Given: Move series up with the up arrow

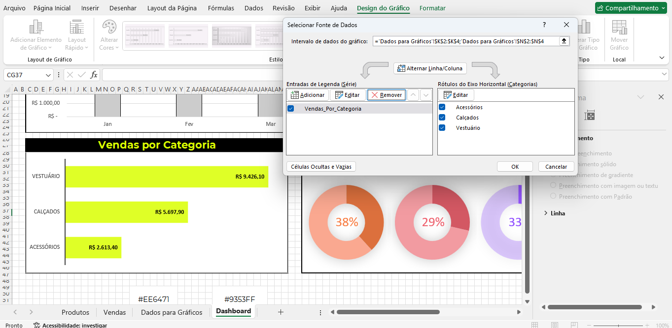Looking at the screenshot, I should (x=414, y=95).
